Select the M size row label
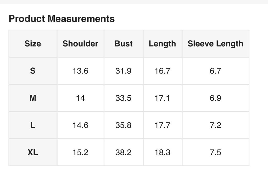 33,98
